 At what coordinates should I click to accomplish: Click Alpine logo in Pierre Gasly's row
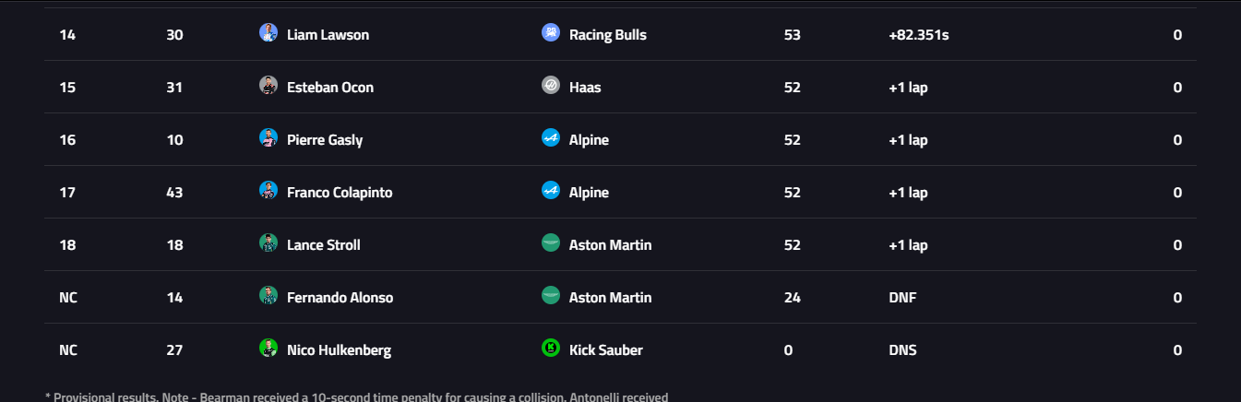pyautogui.click(x=551, y=138)
